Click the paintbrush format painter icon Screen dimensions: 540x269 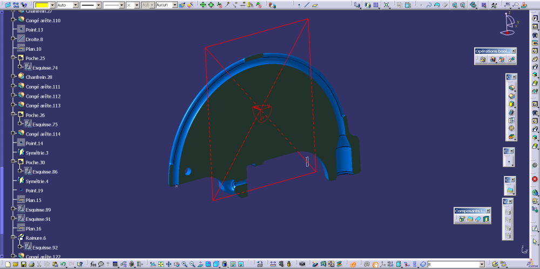[182, 5]
